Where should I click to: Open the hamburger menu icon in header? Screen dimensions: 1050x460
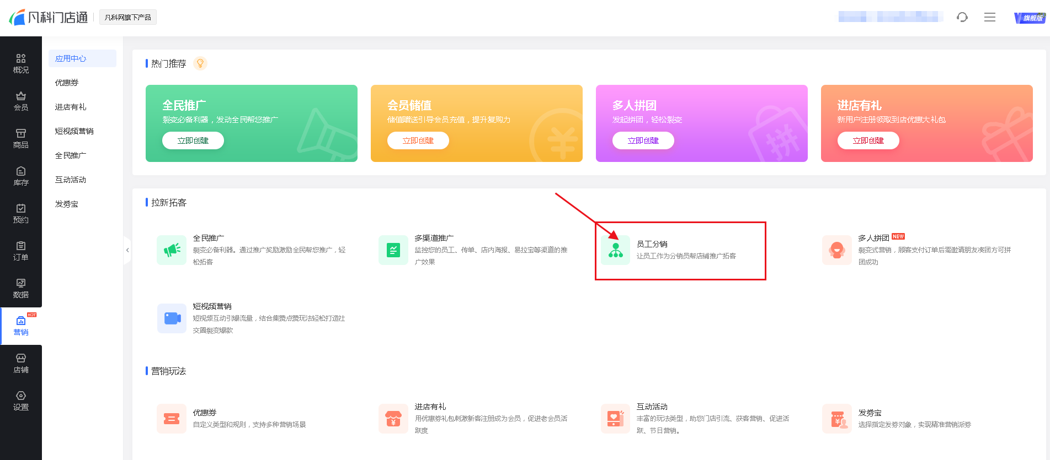click(x=990, y=17)
